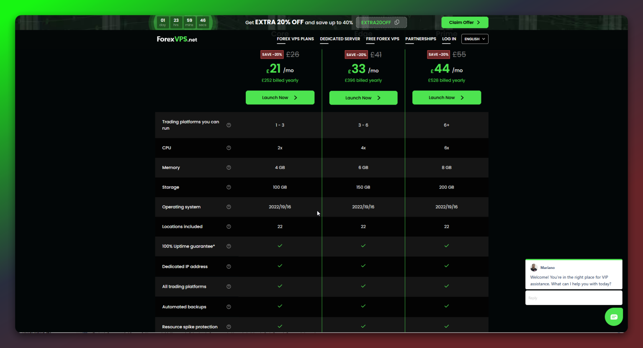Open the chat launcher bubble
Viewport: 643px width, 348px height.
[x=614, y=317]
